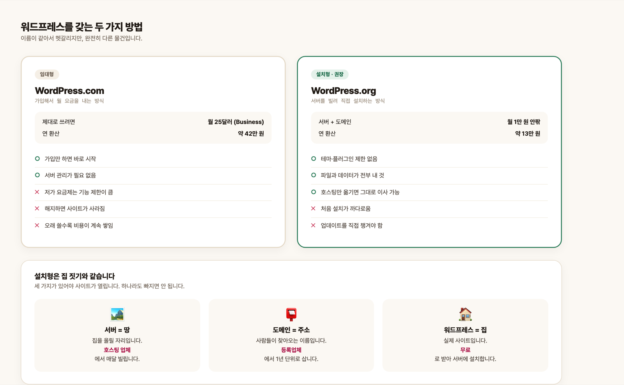The height and width of the screenshot is (385, 624).
Task: Click the red X beside 오래 쓸수록 비용이 계속 쌓임
Action: tap(37, 225)
